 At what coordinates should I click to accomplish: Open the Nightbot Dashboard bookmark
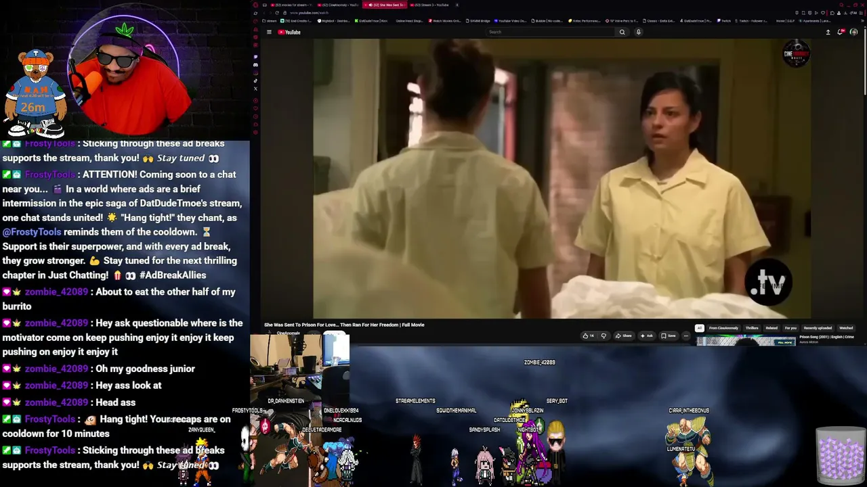(333, 21)
